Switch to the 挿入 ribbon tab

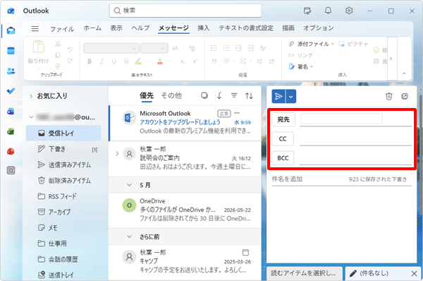[x=204, y=28]
